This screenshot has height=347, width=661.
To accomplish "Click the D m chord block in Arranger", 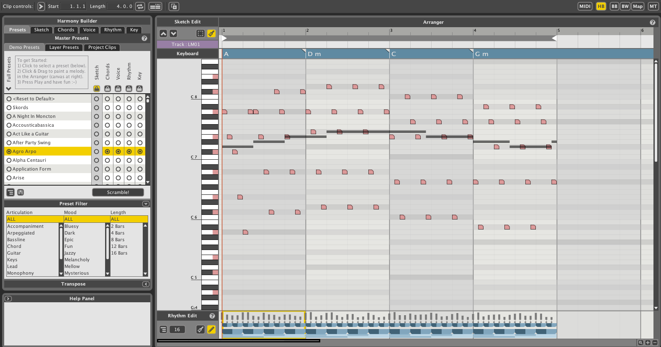I will click(x=347, y=54).
